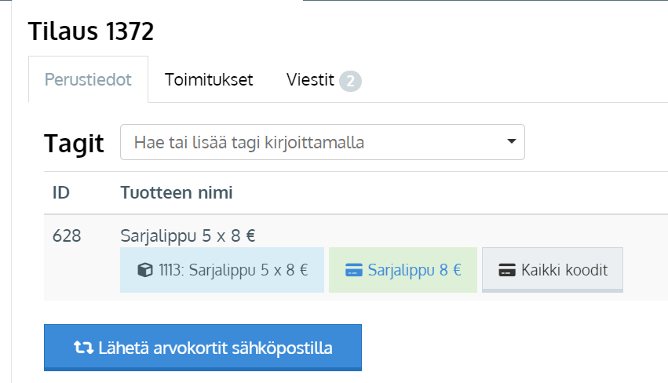Click the Lähetä arvokortit sähköpostilla button
Viewport: 668px width, 383px height.
(x=203, y=348)
